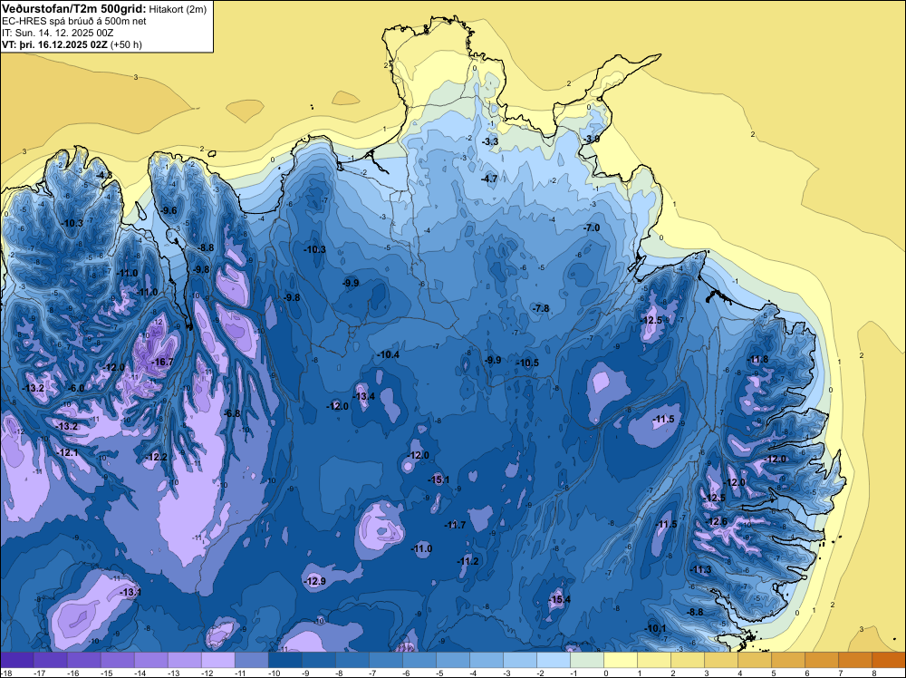Click the -6.0 temperature label
Viewport: 906px width, 678px height.
coord(76,388)
